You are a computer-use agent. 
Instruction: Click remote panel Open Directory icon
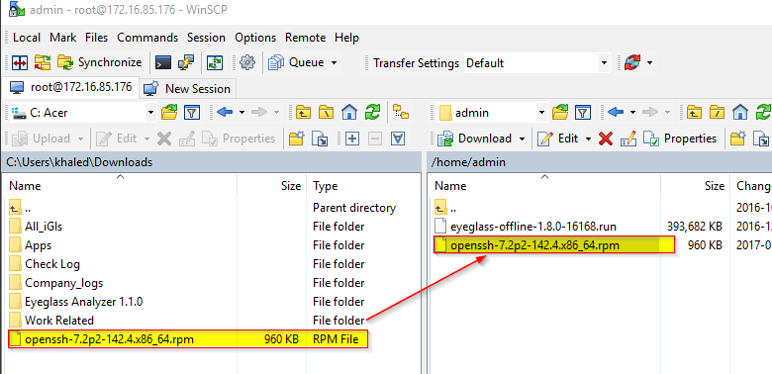pos(560,113)
